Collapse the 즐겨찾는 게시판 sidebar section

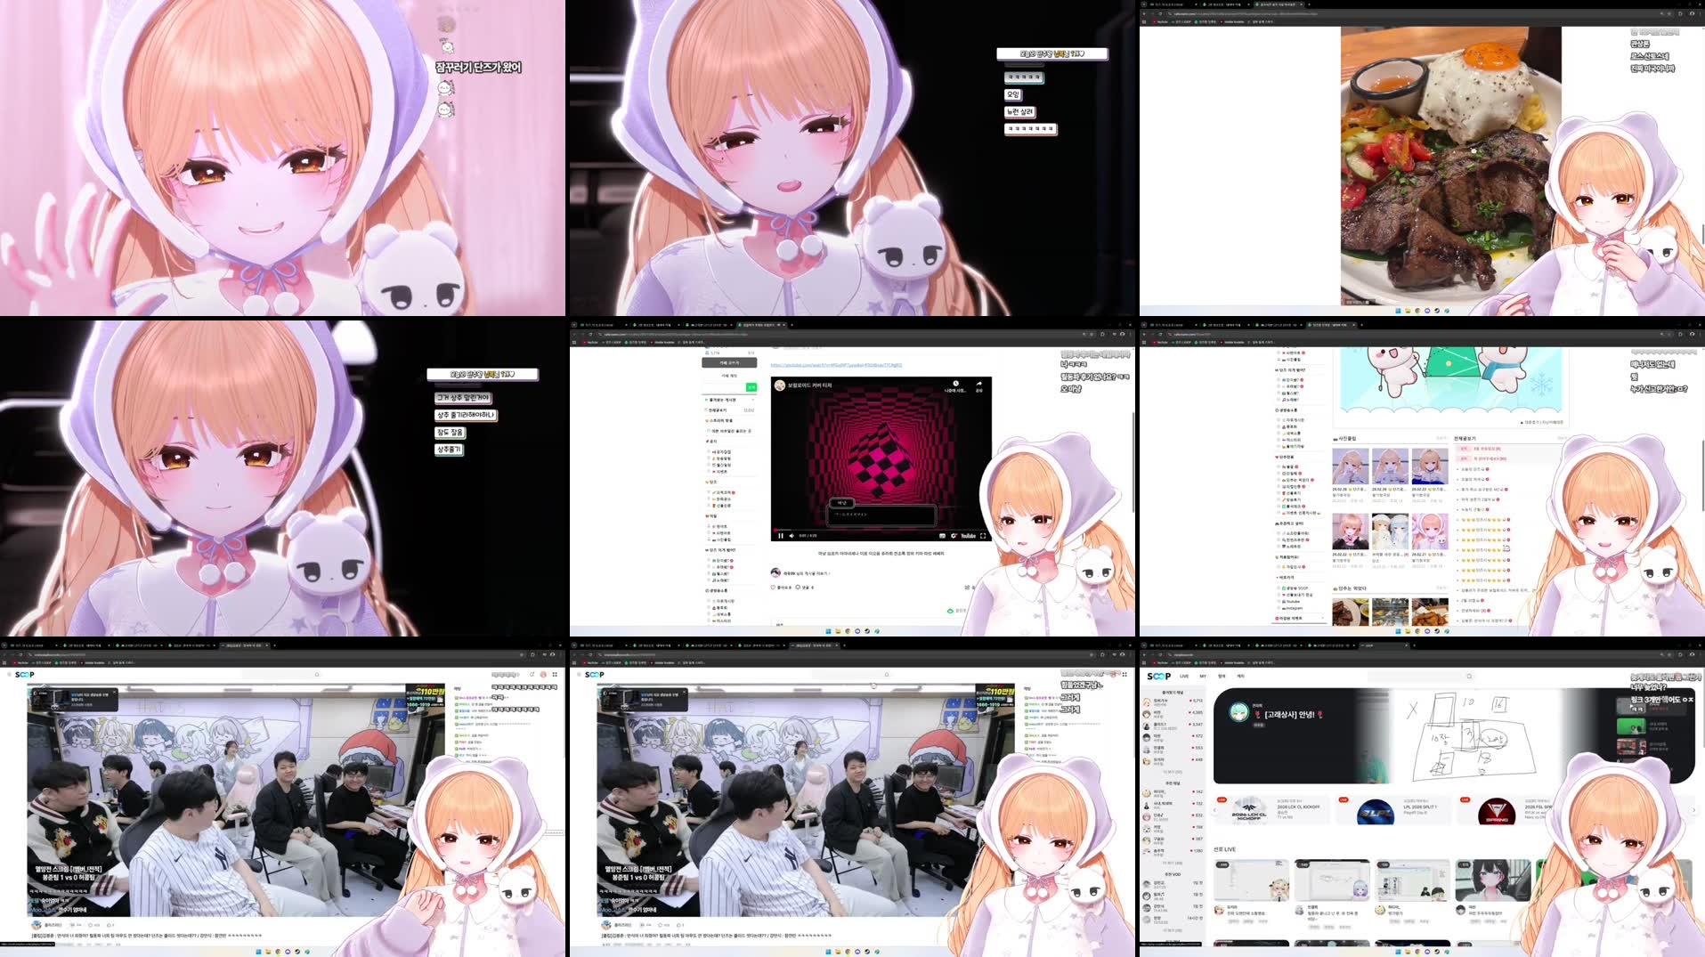[753, 399]
